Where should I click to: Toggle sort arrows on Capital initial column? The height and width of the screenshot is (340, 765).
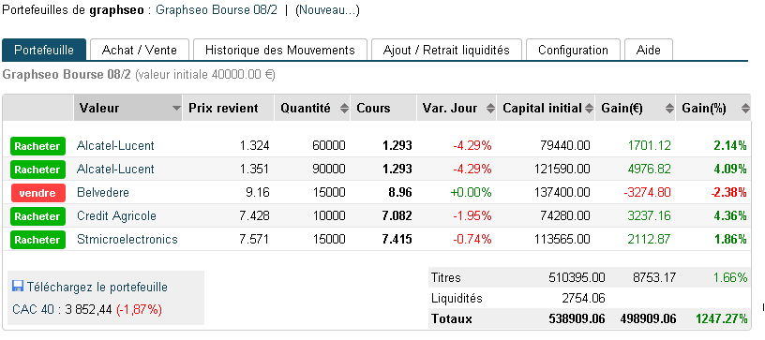pos(590,109)
